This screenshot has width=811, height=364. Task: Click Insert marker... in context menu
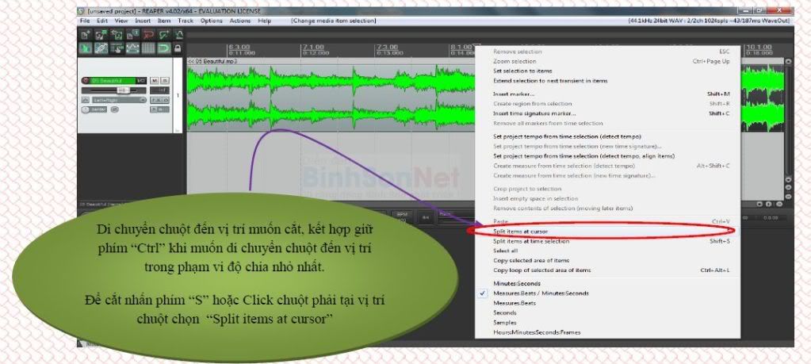click(514, 94)
